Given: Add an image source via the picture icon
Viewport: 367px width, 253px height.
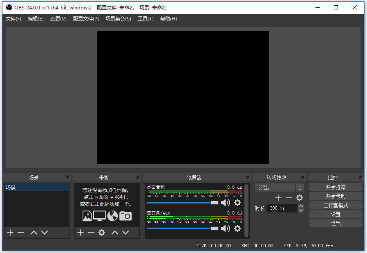Looking at the screenshot, I should tap(87, 216).
